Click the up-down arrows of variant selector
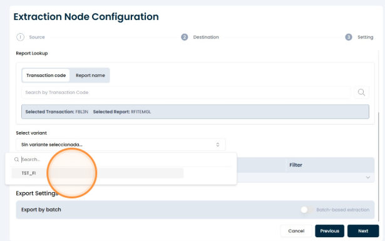 click(218, 145)
